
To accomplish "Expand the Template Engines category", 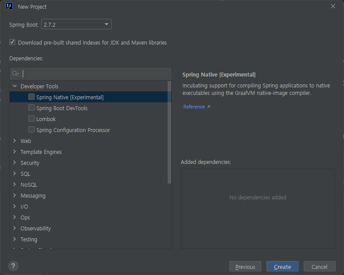I will pyautogui.click(x=15, y=152).
